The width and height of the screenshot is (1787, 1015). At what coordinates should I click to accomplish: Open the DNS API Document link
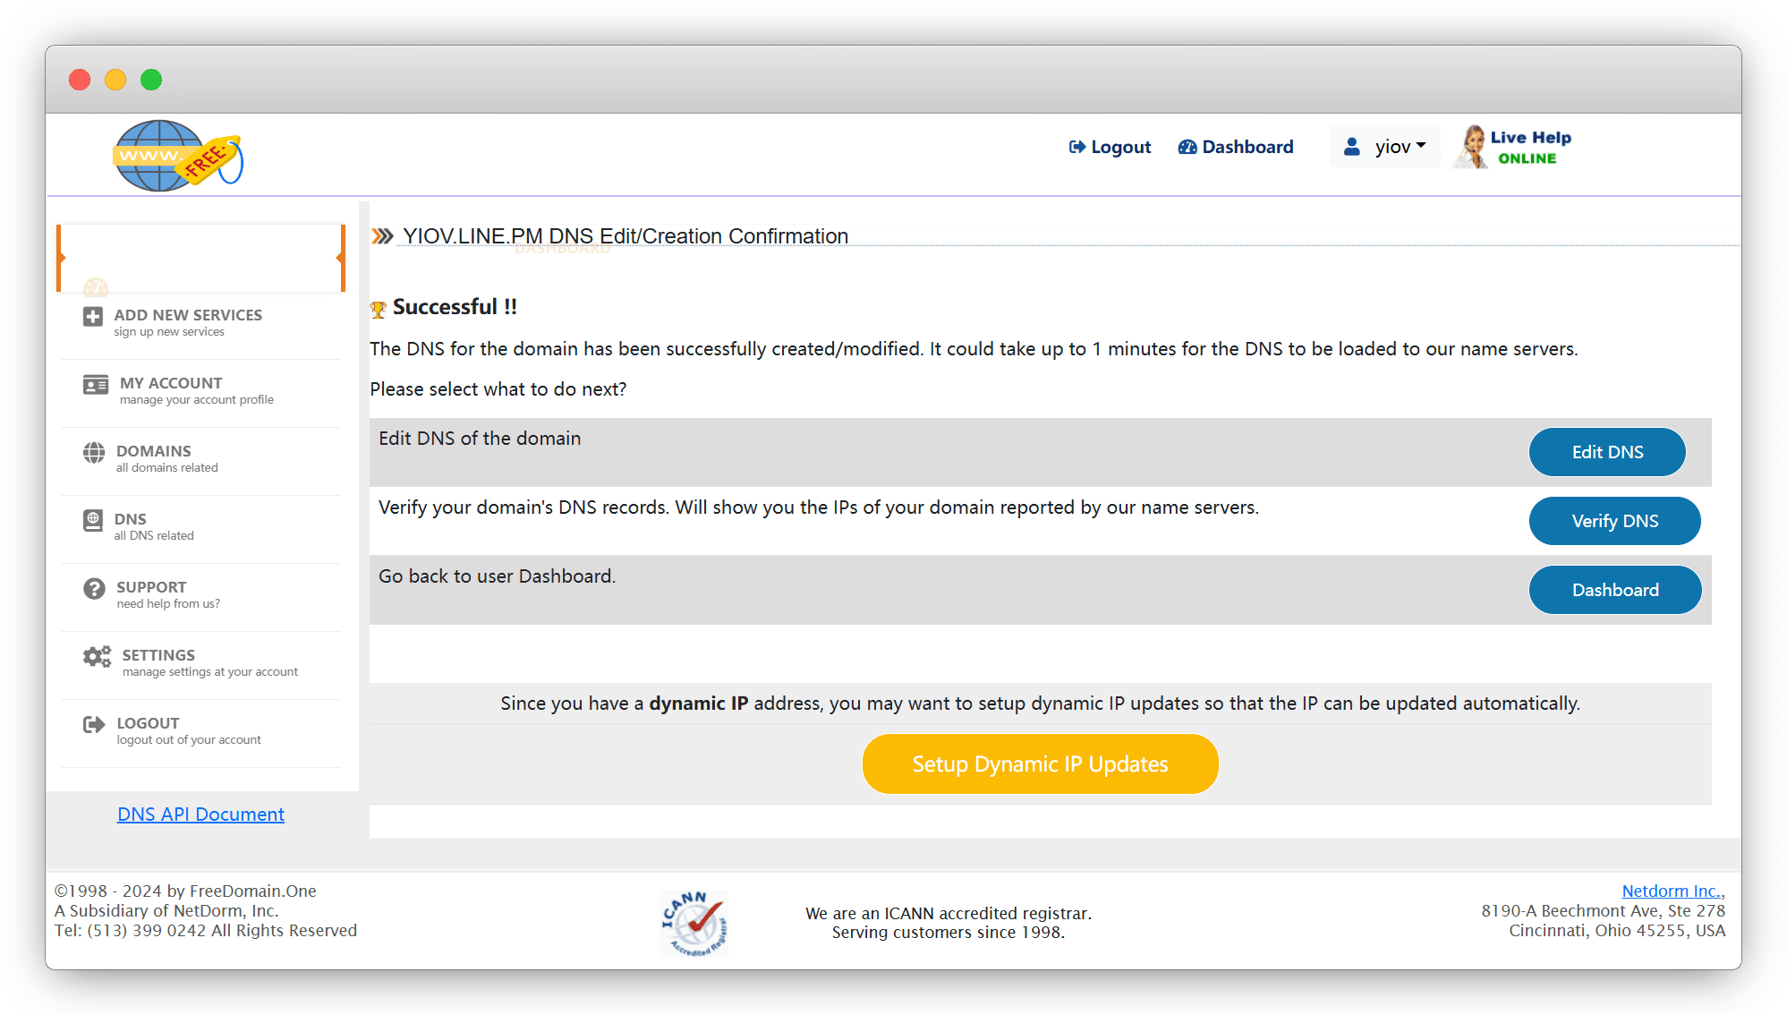[x=200, y=815]
